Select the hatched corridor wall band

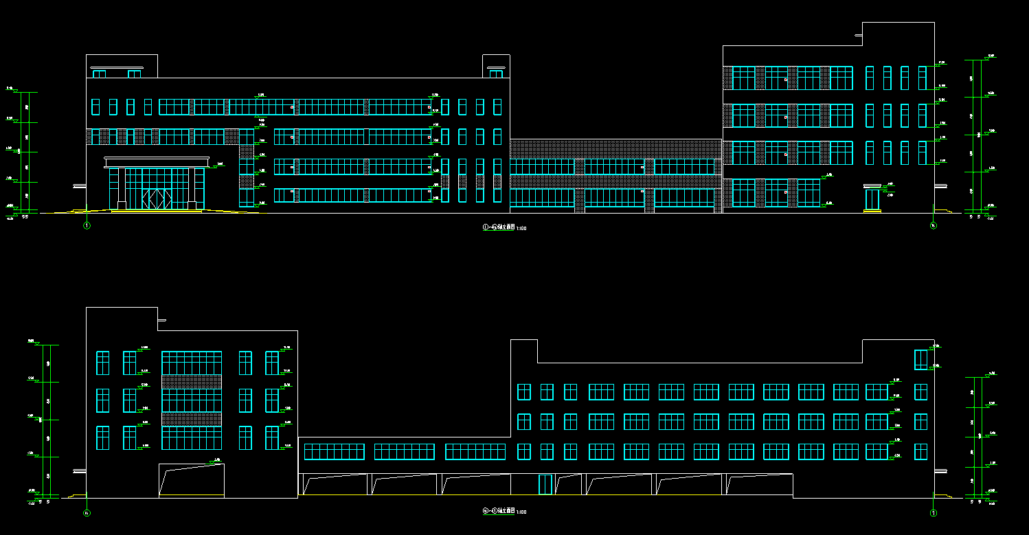[x=615, y=149]
